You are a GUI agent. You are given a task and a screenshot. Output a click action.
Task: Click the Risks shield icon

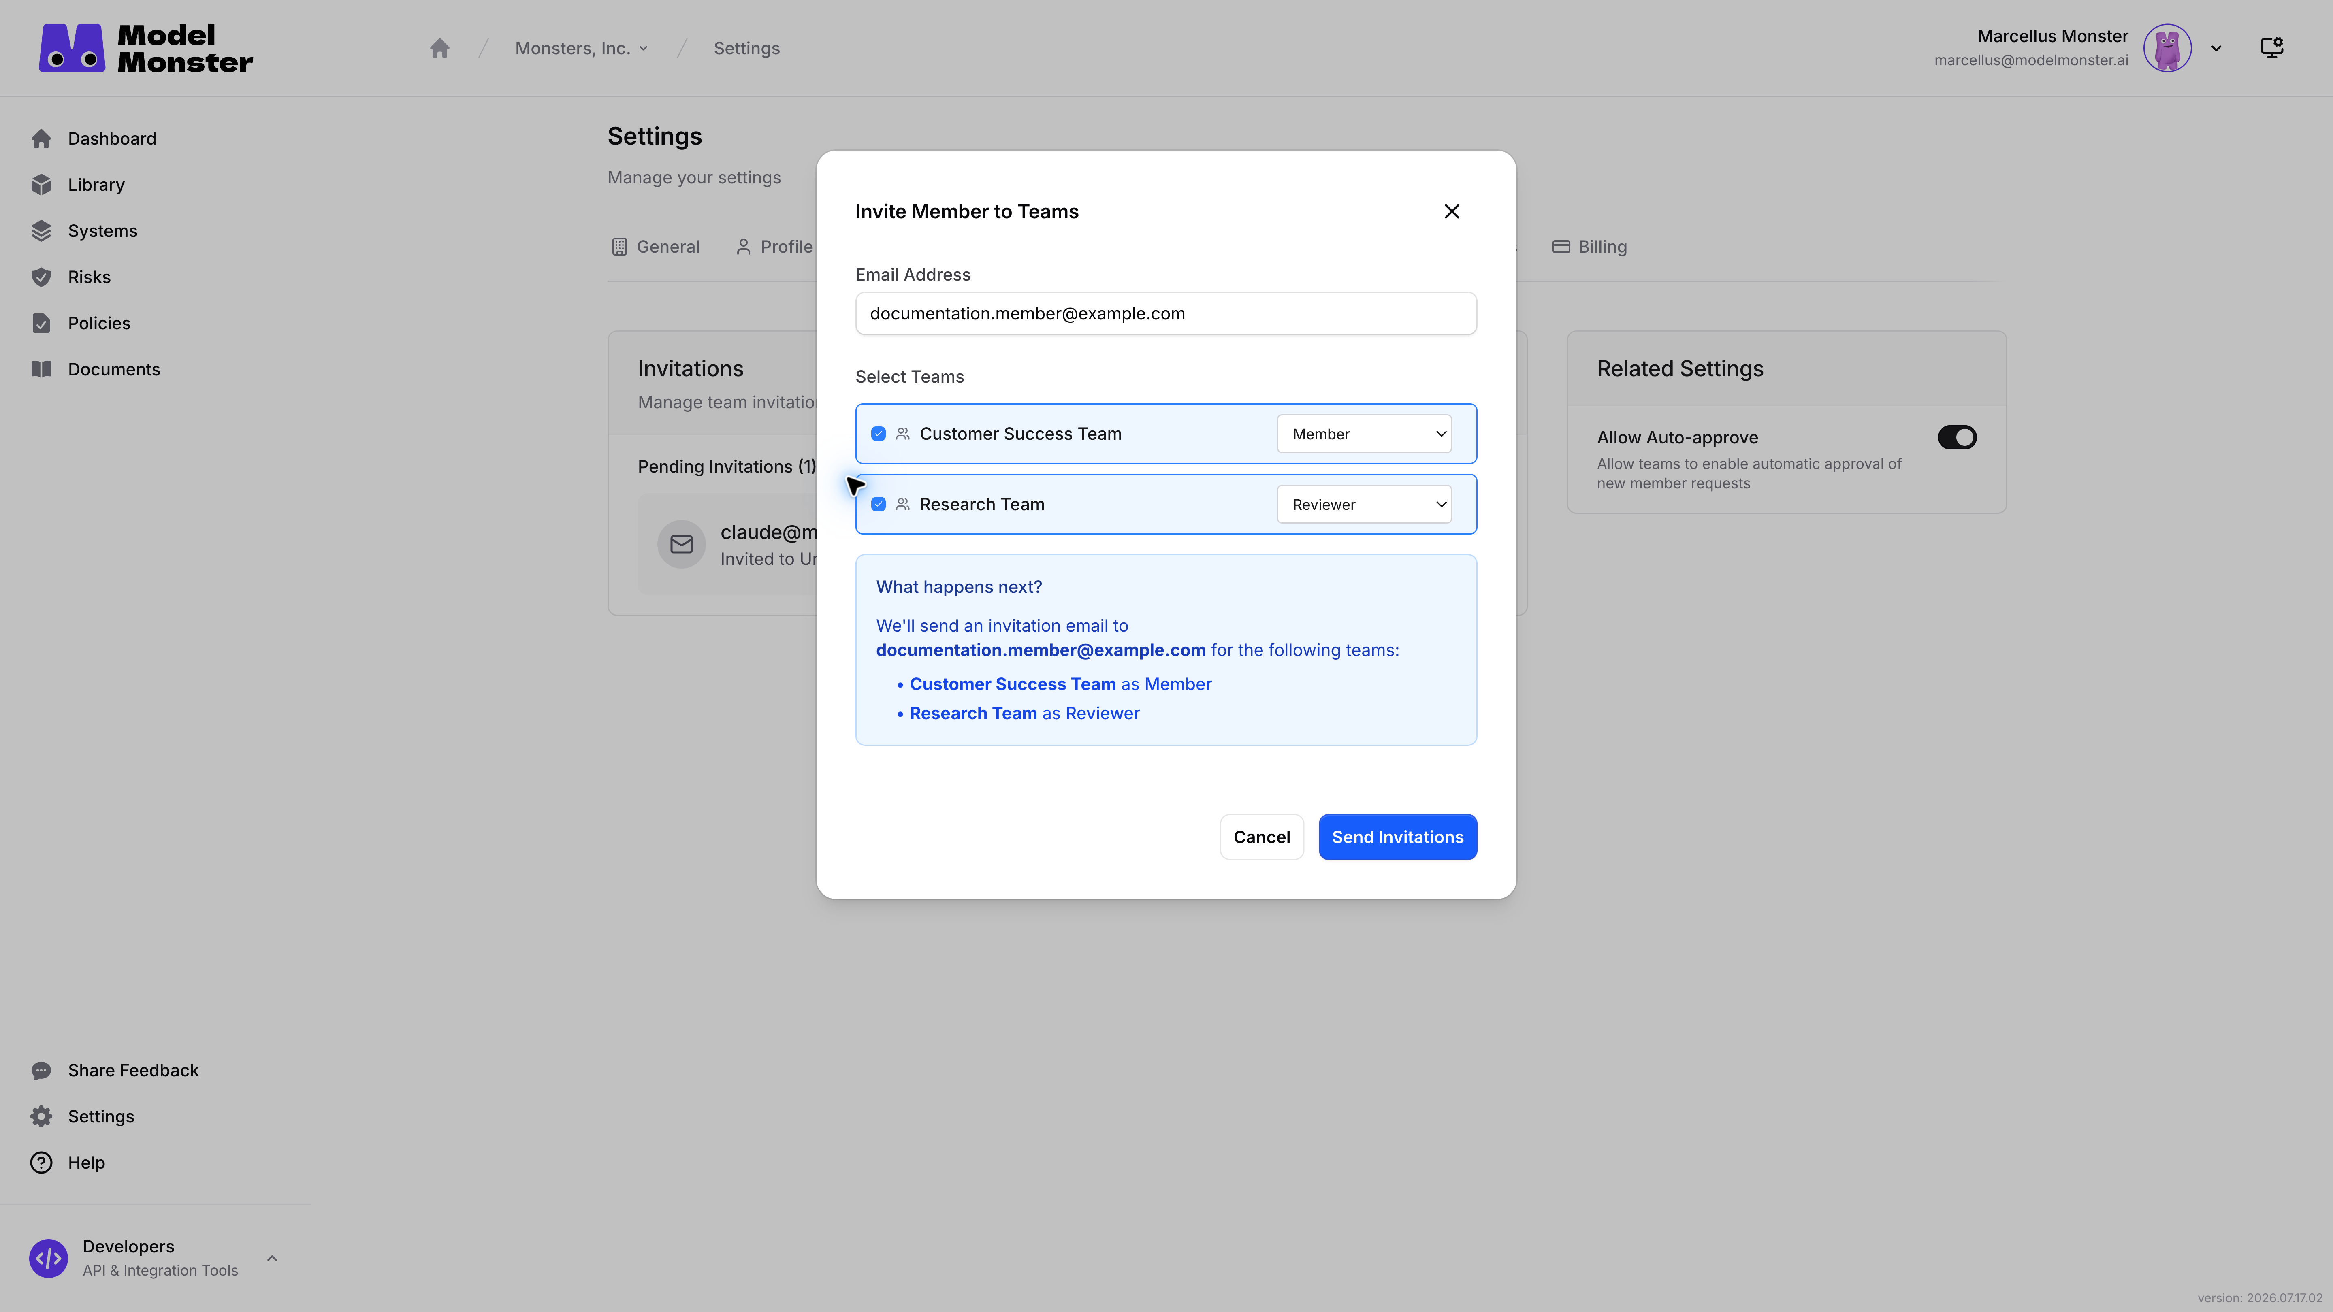pyautogui.click(x=42, y=277)
